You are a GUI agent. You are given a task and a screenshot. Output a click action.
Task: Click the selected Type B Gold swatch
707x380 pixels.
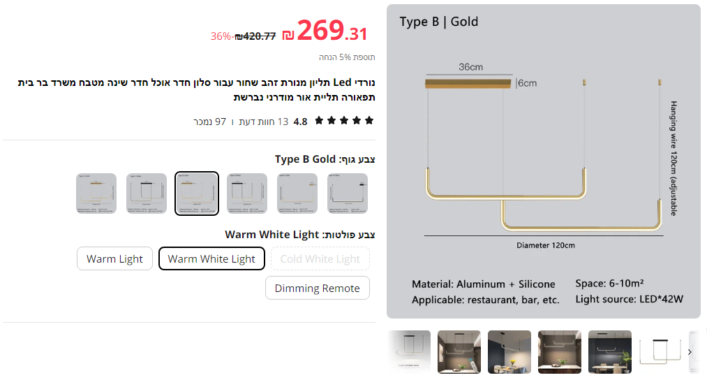coord(197,193)
